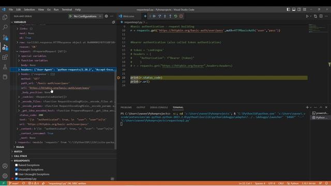Synchronize changes icon in status bar
The image size is (331, 186).
click(x=23, y=183)
